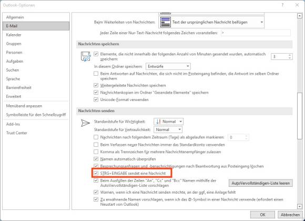
Task: Click the save disk icon under Nachrichten speichern
Action: pos(86,56)
